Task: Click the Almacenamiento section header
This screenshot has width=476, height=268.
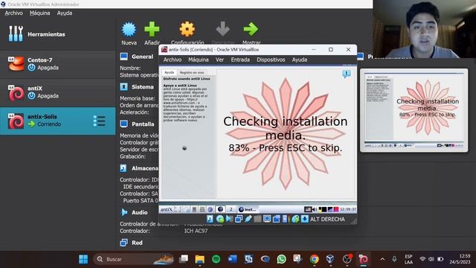Action: 145,168
